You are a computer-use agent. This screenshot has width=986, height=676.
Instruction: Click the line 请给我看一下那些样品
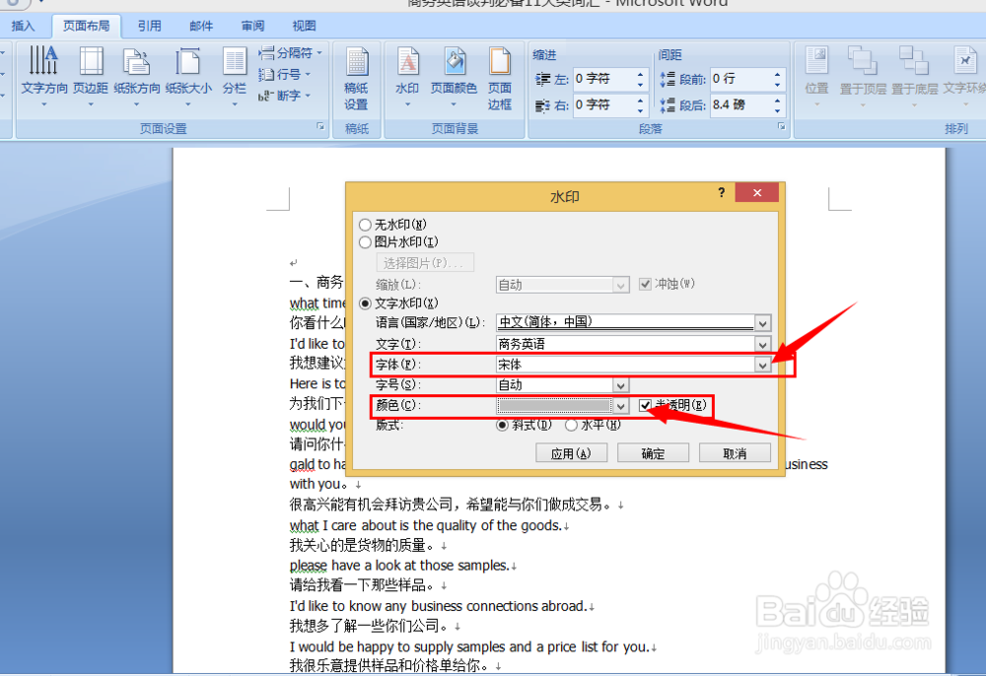[362, 585]
